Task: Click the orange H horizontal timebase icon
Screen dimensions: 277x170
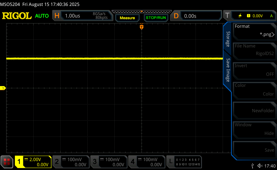Action: [x=57, y=16]
